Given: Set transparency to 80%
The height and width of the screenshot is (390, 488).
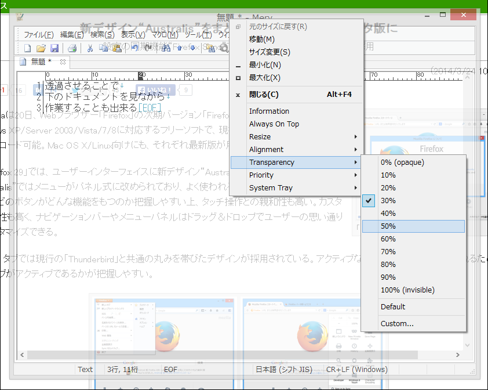Looking at the screenshot, I should point(413,265).
